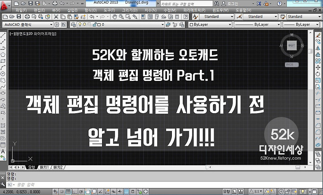Select the Array modify tool
The image size is (323, 195).
tap(318, 61)
